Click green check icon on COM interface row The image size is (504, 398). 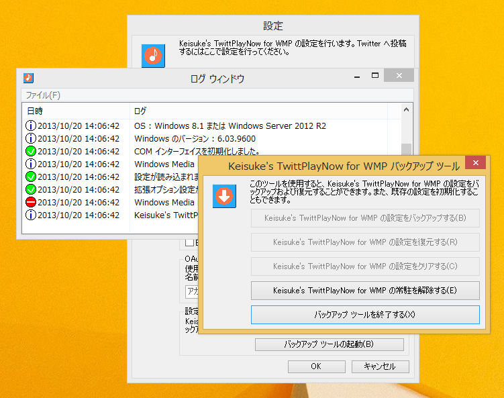pyautogui.click(x=31, y=151)
